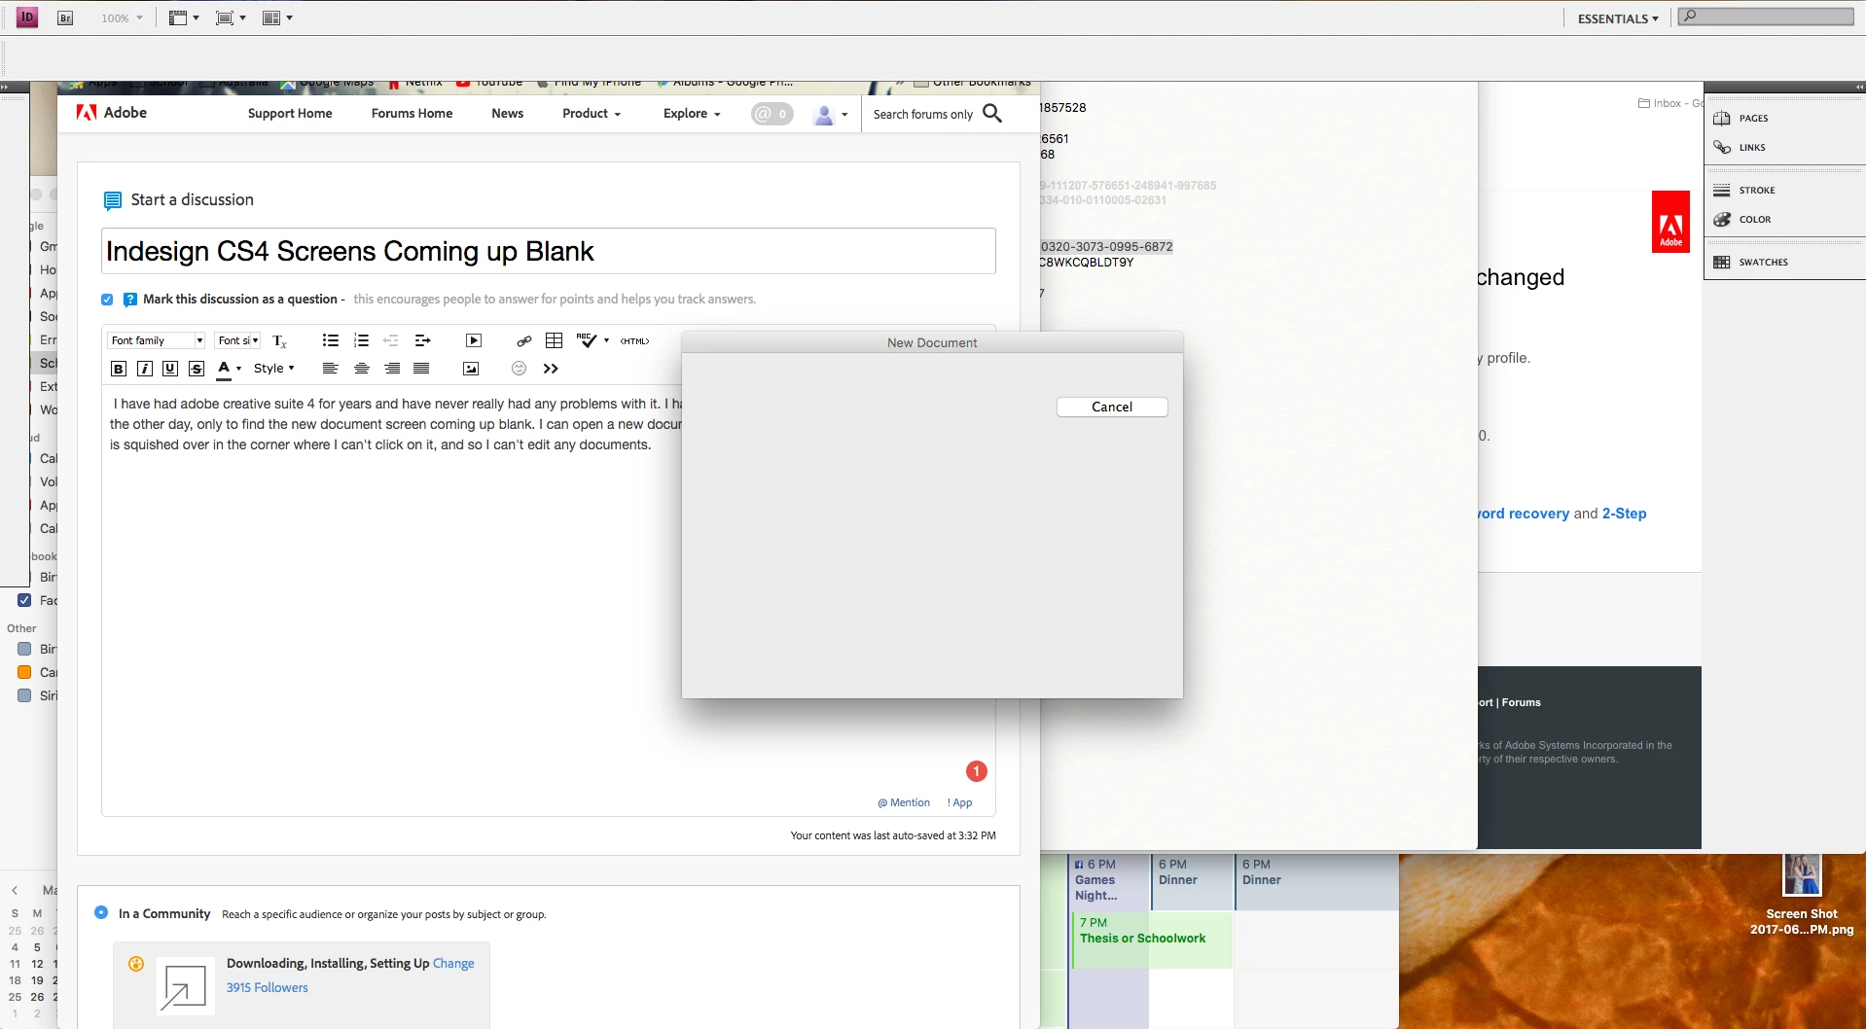
Task: Open the 3915 Followers link
Action: coord(267,987)
